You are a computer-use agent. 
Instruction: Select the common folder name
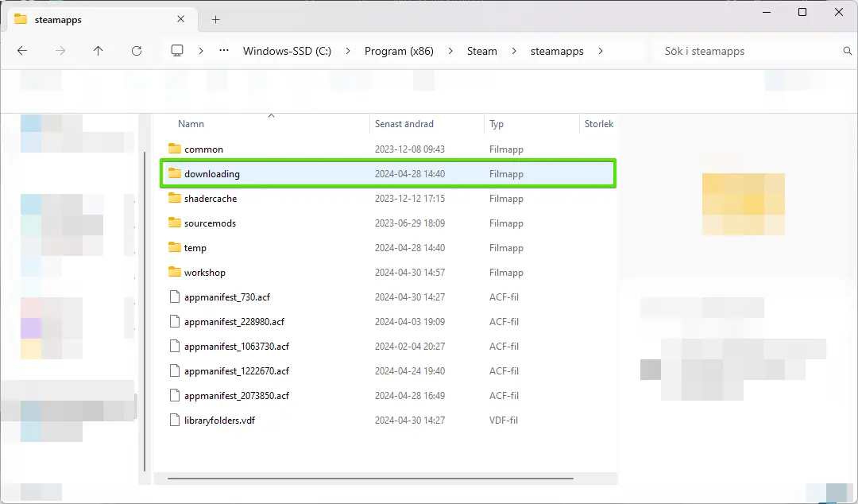point(203,149)
